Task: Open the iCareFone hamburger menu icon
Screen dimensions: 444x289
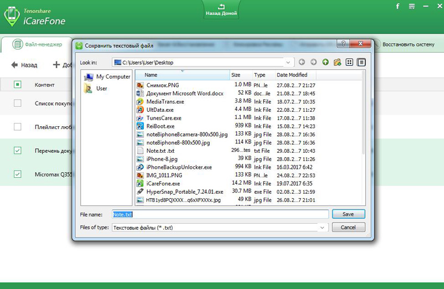Action: click(x=412, y=6)
